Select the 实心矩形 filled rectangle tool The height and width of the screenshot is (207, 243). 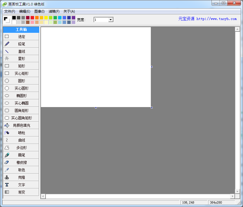click(x=21, y=73)
